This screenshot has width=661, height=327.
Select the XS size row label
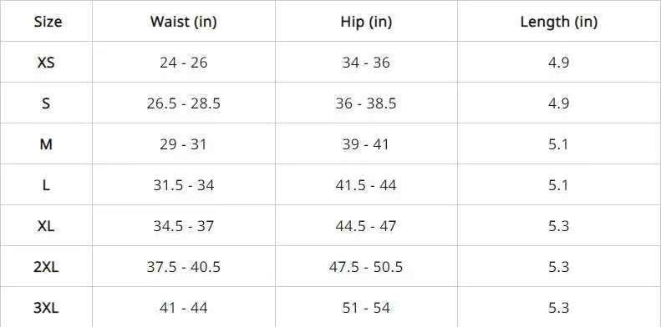coord(46,63)
